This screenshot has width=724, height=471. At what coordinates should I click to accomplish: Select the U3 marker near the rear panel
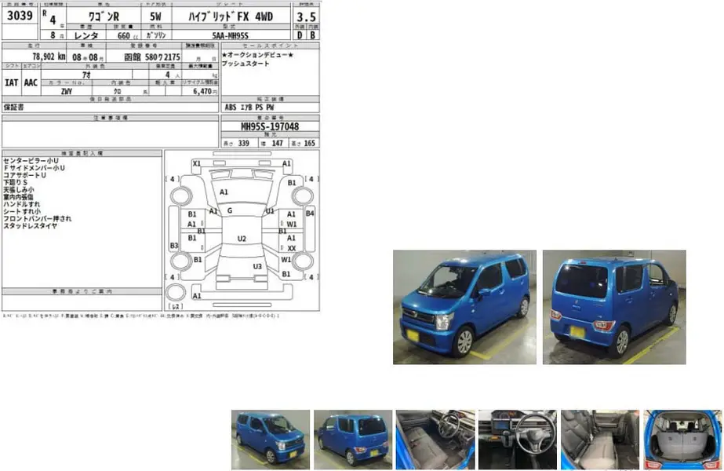[x=258, y=267]
